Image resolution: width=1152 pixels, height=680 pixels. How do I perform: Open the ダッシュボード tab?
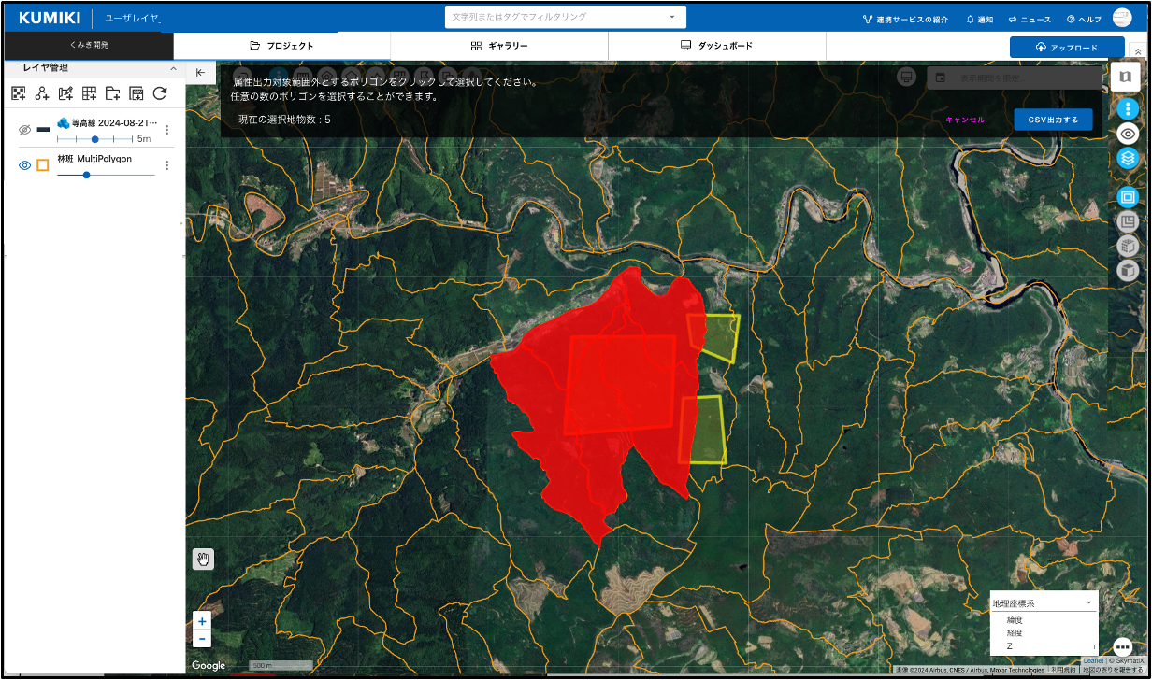coord(716,46)
